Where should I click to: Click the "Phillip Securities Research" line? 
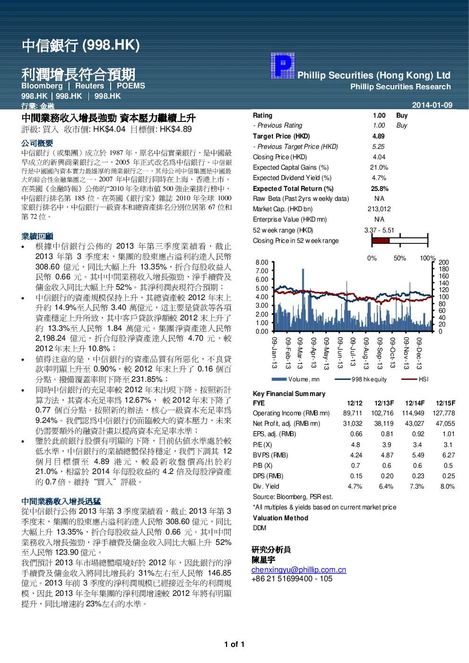[x=400, y=87]
